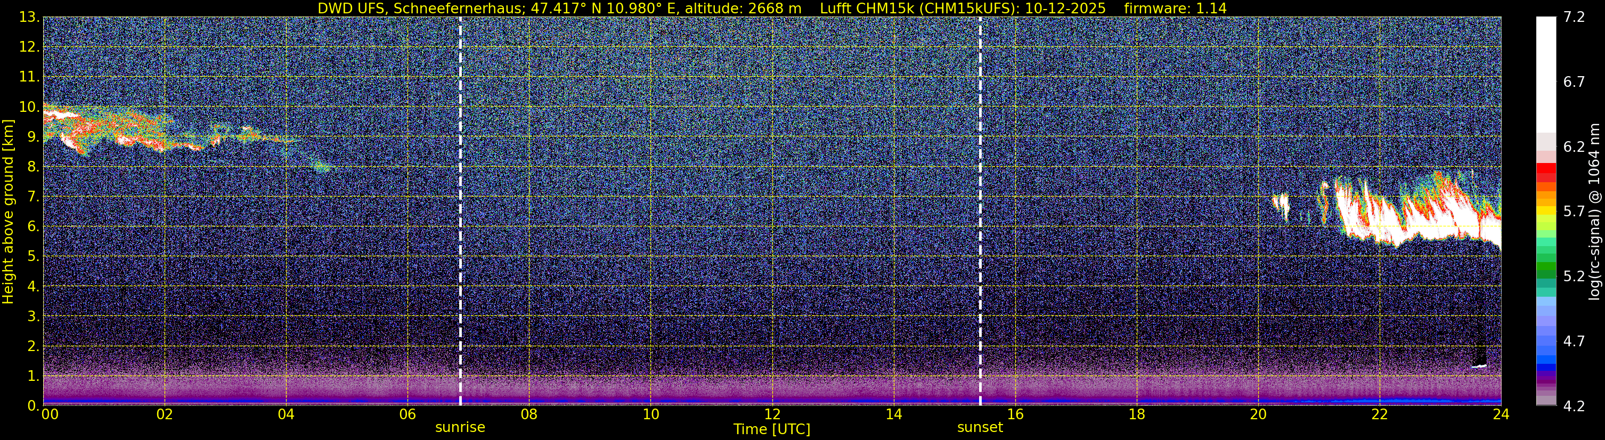The height and width of the screenshot is (440, 1605).
Task: Click the sunrise label below the time axis
Action: point(460,428)
